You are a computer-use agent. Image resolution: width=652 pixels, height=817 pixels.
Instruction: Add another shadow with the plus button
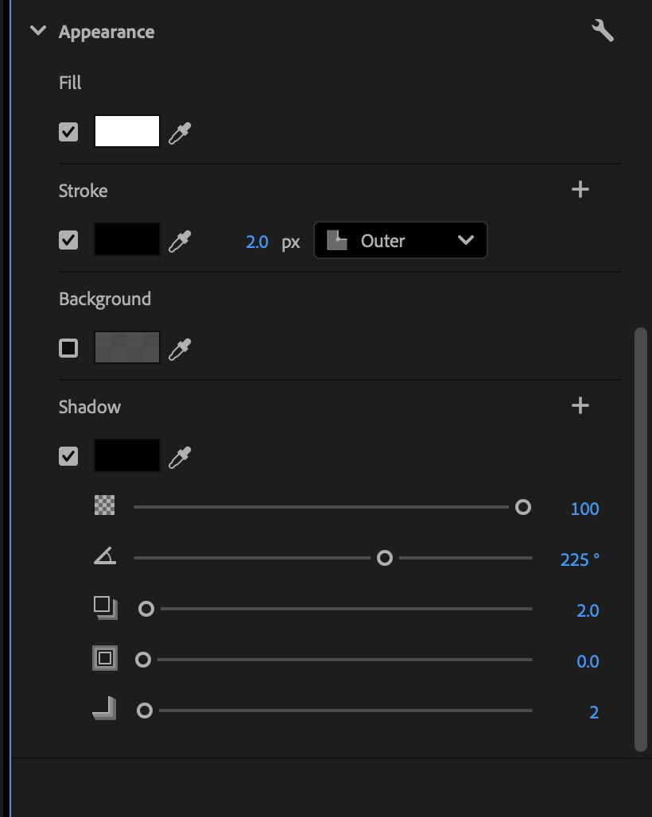pos(580,405)
